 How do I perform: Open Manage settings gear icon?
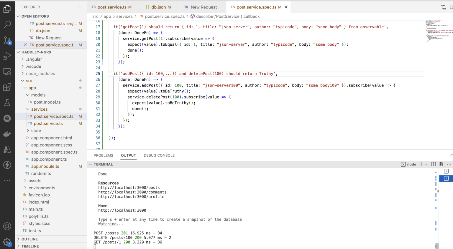click(x=7, y=242)
